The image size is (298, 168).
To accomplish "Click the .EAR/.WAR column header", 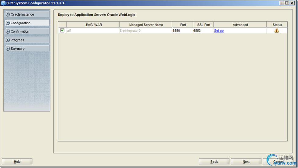I will click(93, 25).
